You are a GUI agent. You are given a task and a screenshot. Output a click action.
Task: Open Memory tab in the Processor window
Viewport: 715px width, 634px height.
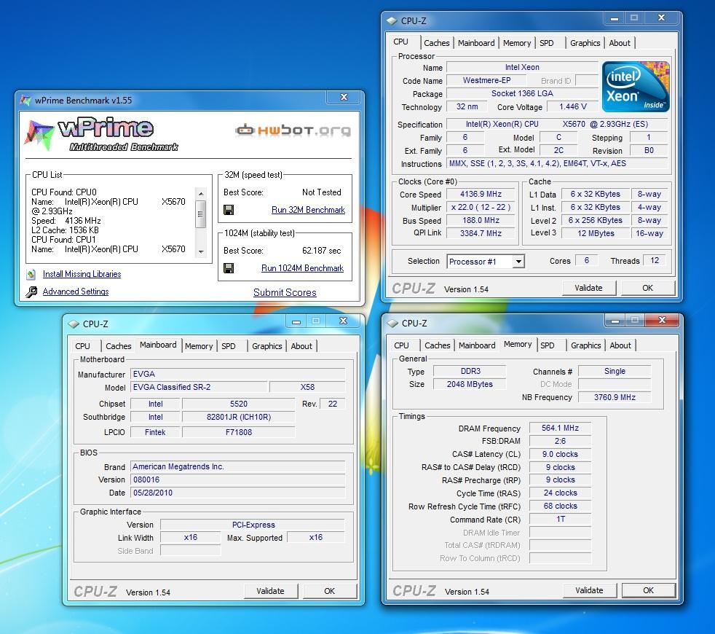pos(517,43)
